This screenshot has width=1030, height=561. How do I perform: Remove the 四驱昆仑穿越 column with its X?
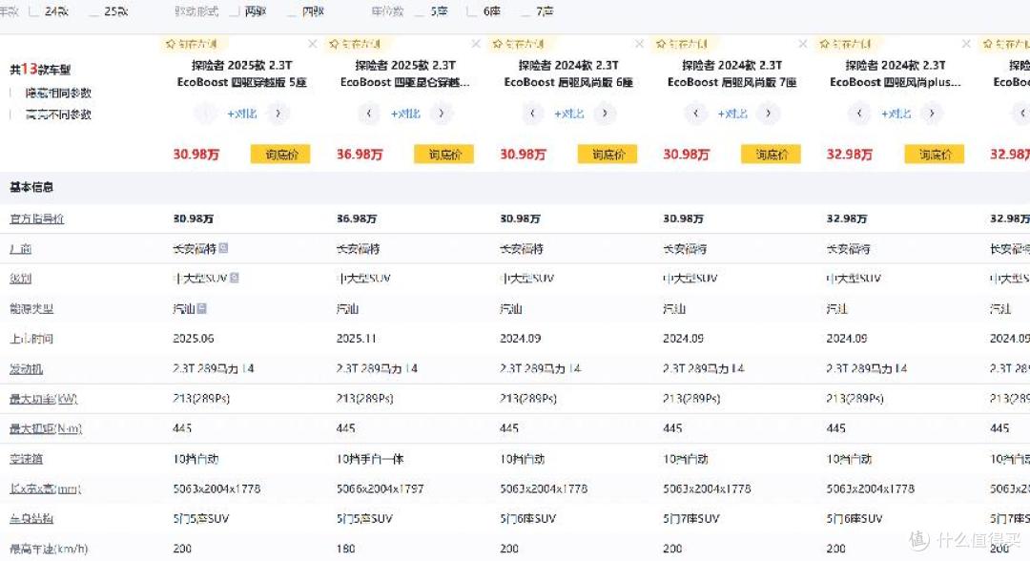pos(476,44)
